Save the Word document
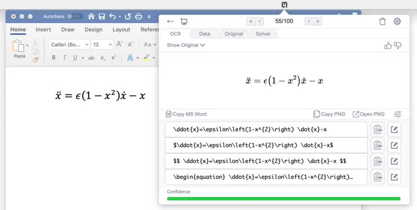This screenshot has width=417, height=210. tap(102, 17)
